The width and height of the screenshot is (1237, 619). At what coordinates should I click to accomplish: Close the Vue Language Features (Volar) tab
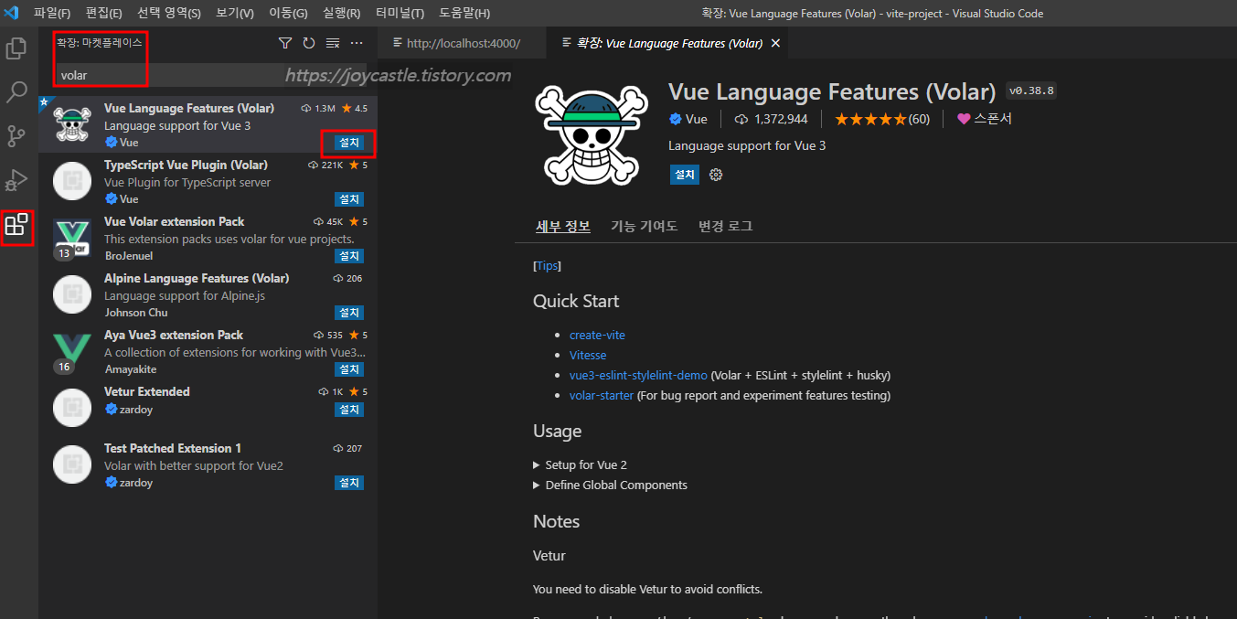click(775, 43)
